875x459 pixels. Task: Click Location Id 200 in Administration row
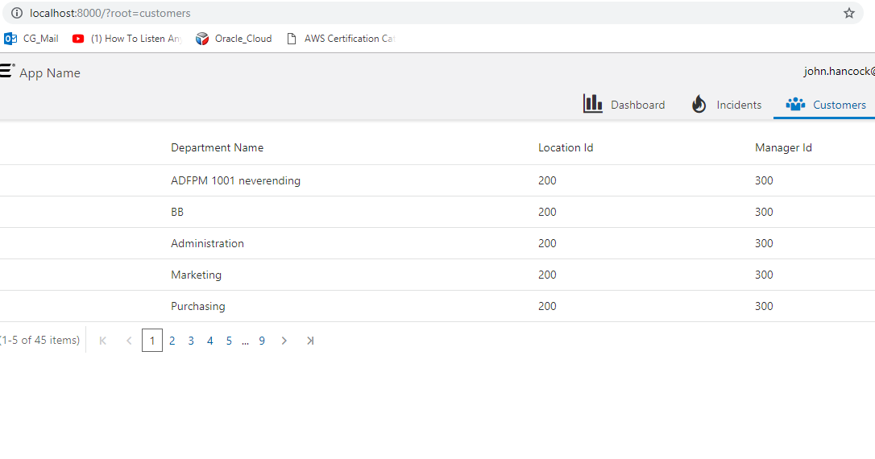coord(547,243)
